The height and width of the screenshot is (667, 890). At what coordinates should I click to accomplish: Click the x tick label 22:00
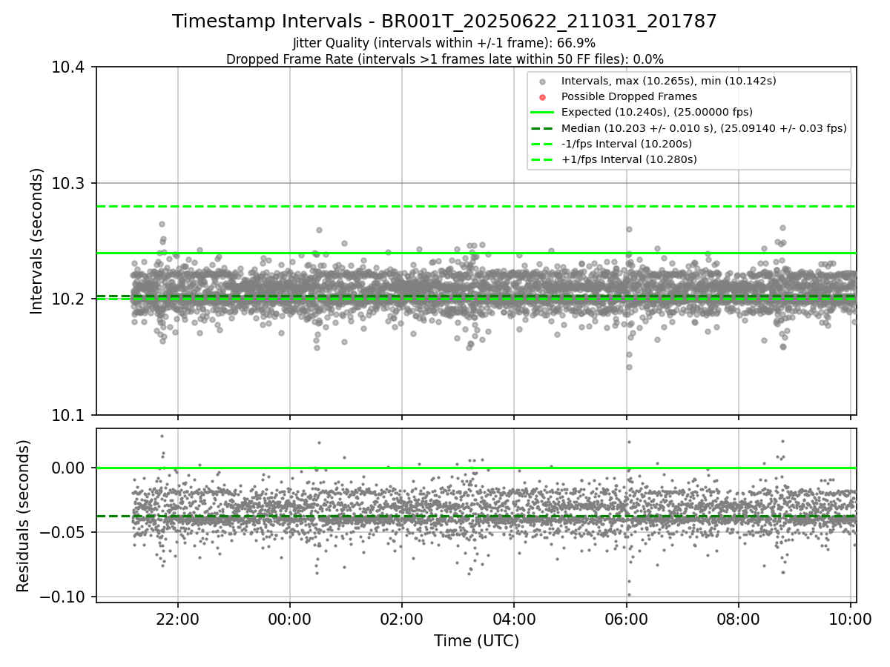(x=178, y=619)
